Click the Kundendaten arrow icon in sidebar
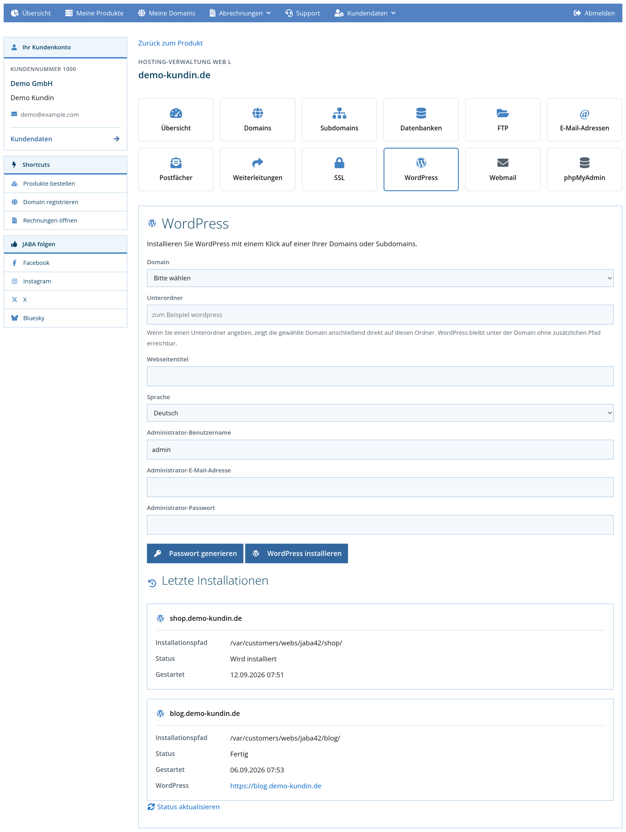This screenshot has height=832, width=626. pyautogui.click(x=117, y=139)
